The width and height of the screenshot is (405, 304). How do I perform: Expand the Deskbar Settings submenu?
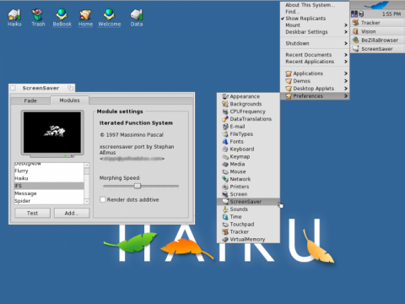coord(315,32)
